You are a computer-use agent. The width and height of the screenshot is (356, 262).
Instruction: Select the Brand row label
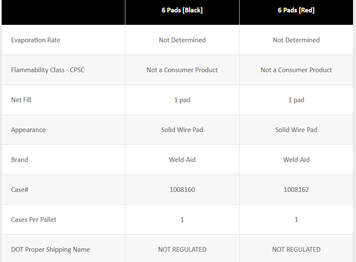click(x=20, y=160)
